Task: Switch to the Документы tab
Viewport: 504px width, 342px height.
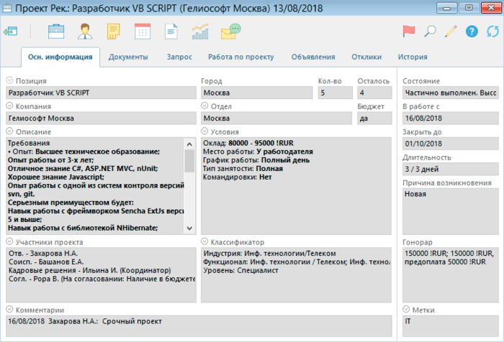Action: click(x=128, y=57)
